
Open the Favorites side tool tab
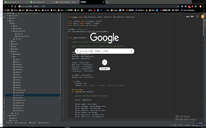(x=4, y=116)
